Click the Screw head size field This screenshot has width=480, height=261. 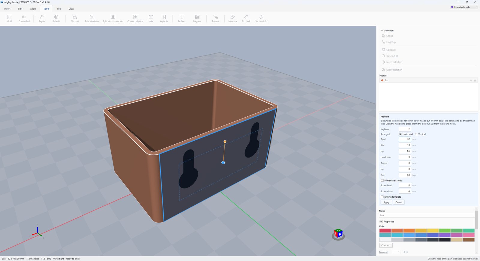(x=405, y=185)
